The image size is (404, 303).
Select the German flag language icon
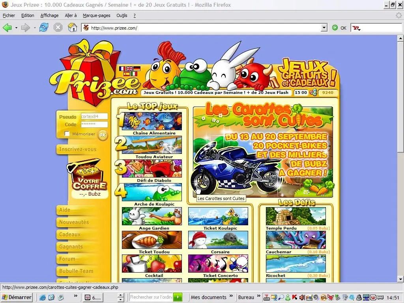(137, 69)
